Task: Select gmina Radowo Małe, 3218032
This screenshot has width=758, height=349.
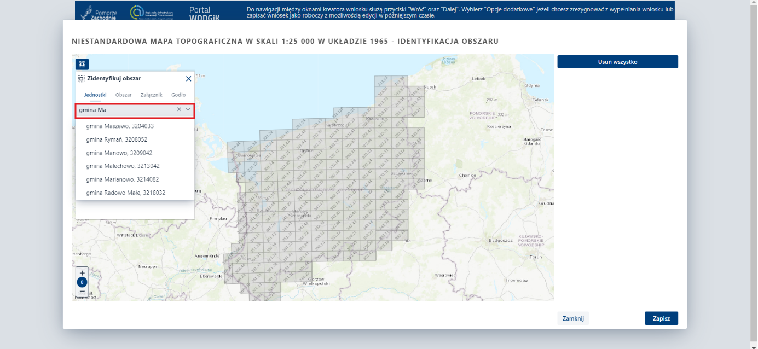Action: pos(126,193)
